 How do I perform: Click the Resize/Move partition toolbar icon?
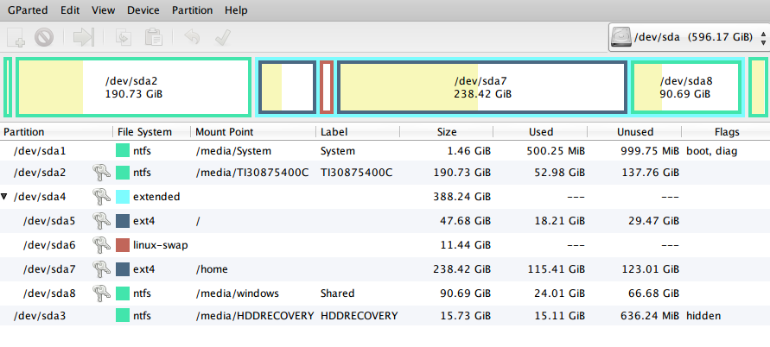83,37
